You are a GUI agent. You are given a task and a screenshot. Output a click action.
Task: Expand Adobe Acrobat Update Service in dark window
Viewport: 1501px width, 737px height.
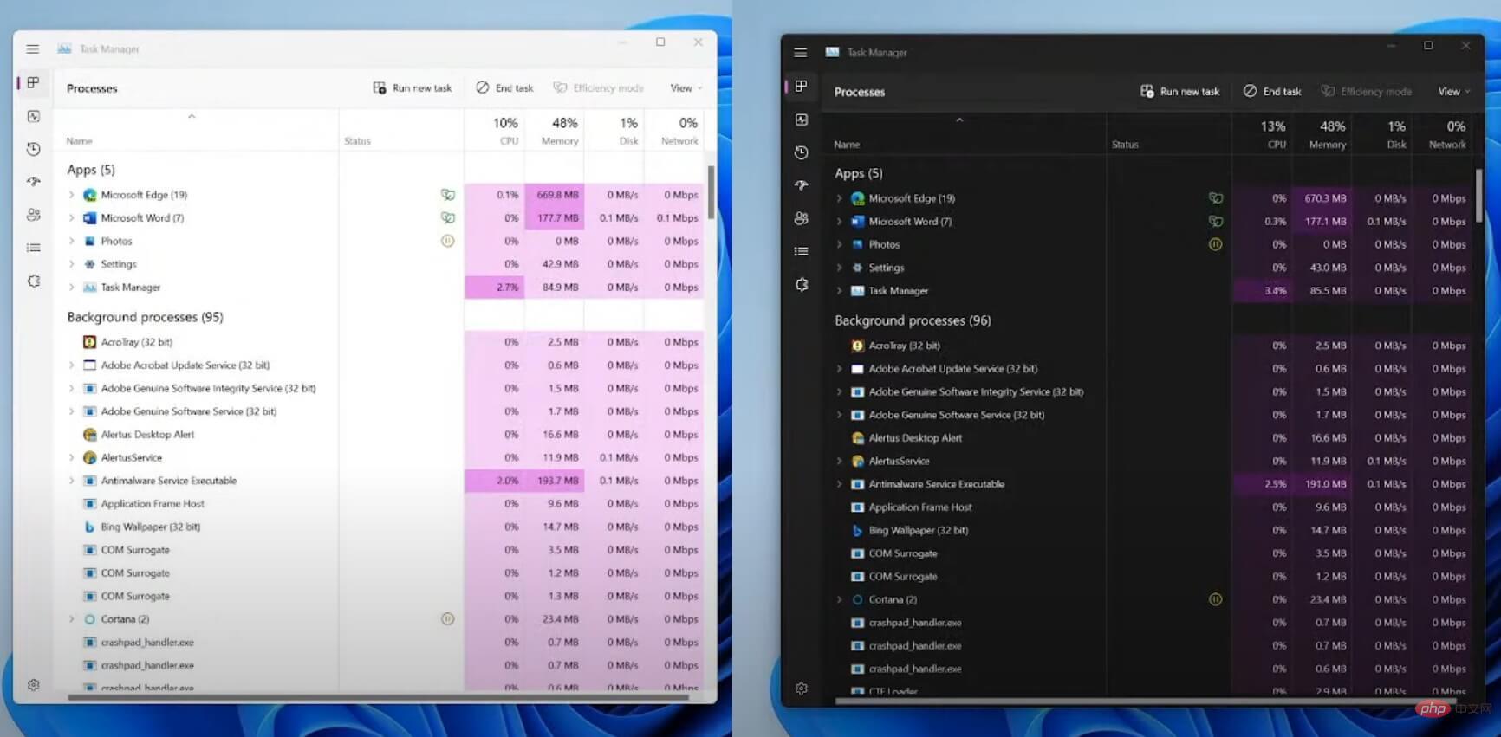pyautogui.click(x=839, y=369)
